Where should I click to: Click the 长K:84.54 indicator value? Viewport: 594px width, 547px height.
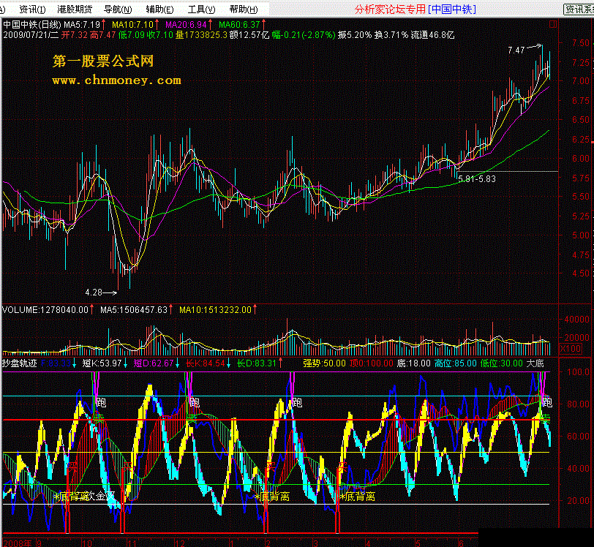click(205, 363)
